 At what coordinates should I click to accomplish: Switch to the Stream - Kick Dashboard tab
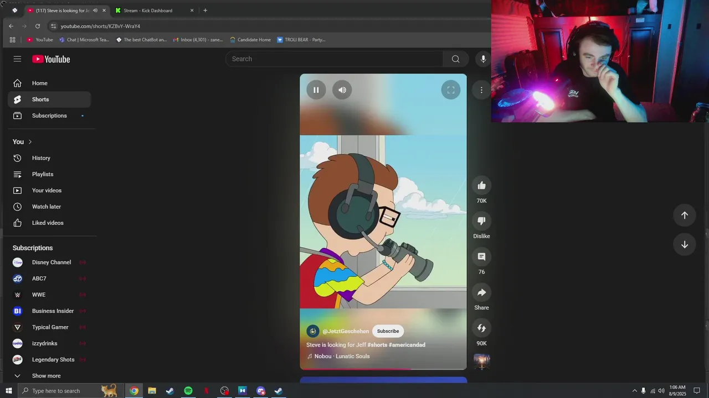pos(153,11)
